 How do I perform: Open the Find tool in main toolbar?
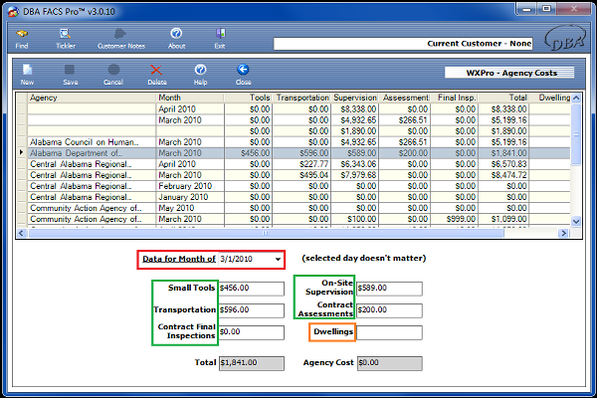[22, 39]
